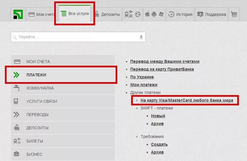This screenshot has height=161, width=247.
Task: Select БИЗНЕС in the sidebar
Action: pyautogui.click(x=63, y=154)
